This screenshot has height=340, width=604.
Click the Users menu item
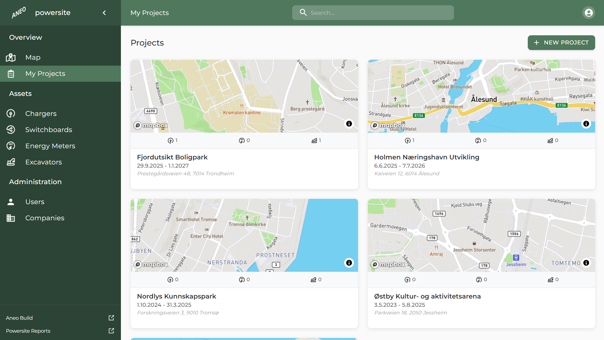(35, 202)
